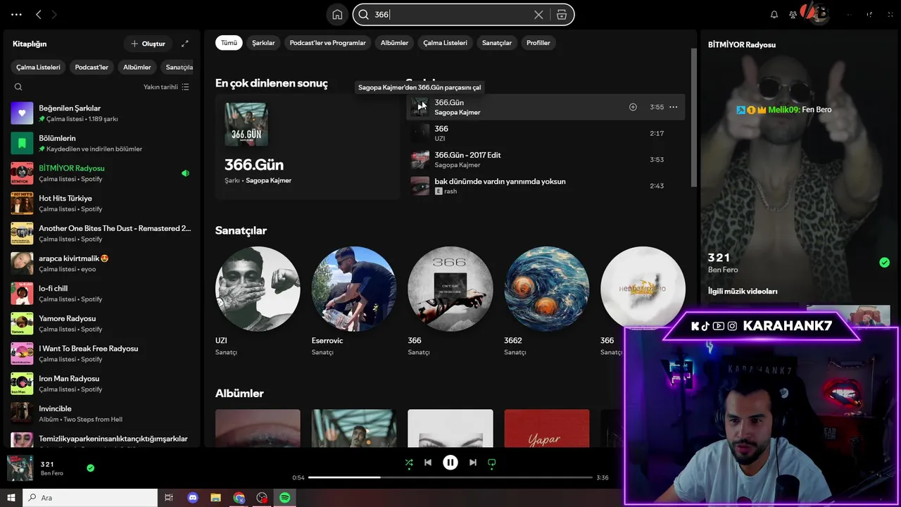
Task: Open File Explorer from taskbar
Action: click(216, 498)
